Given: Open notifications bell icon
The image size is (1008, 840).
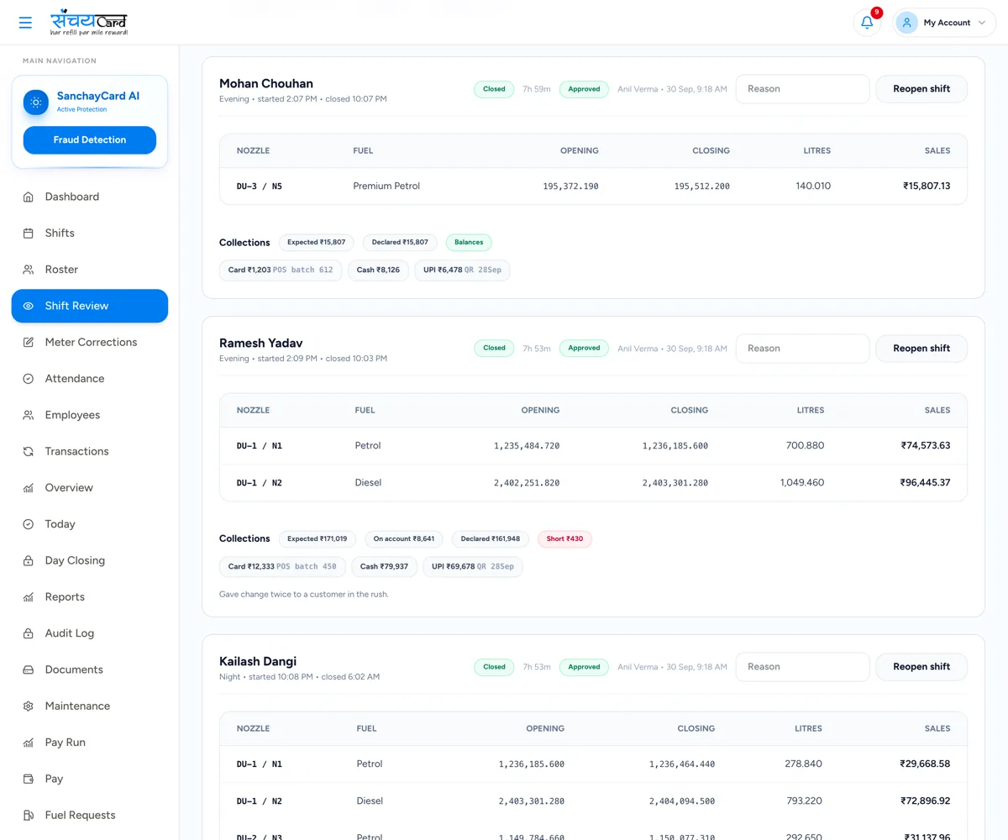Looking at the screenshot, I should coord(867,23).
